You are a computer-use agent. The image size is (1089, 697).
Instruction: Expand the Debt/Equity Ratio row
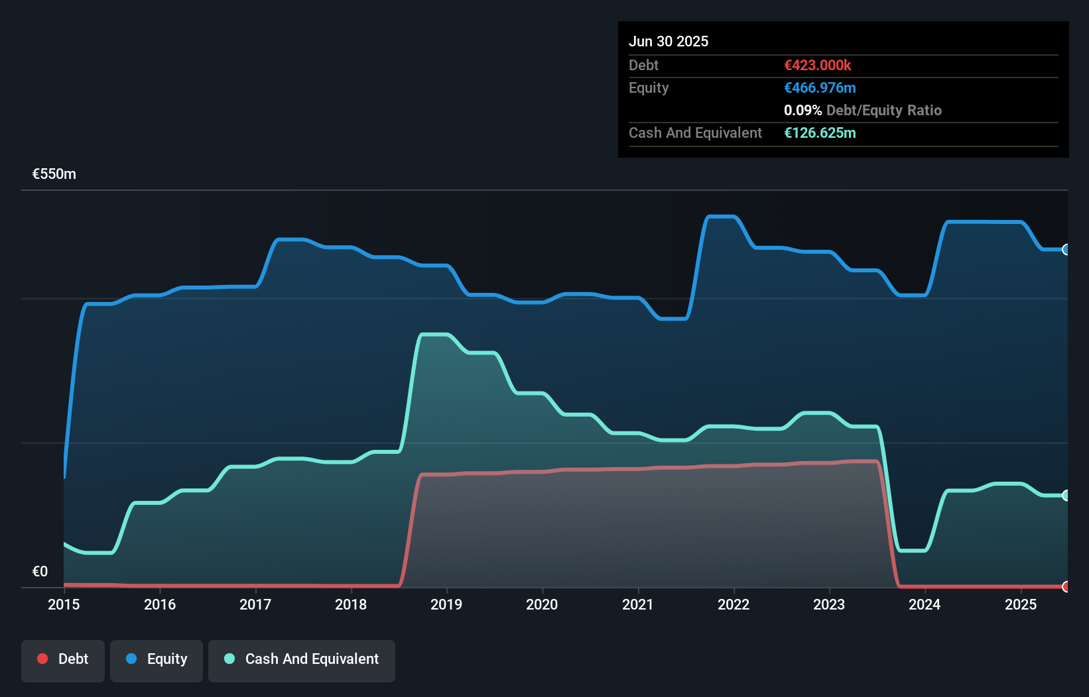[862, 110]
